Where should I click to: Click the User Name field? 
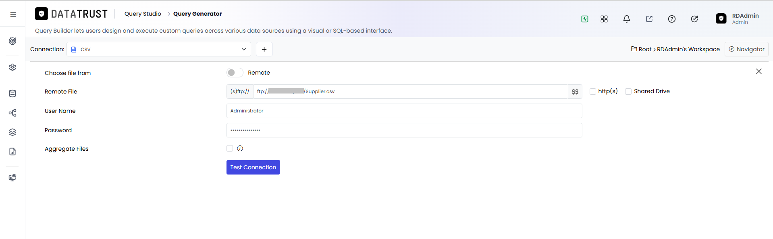pyautogui.click(x=404, y=111)
